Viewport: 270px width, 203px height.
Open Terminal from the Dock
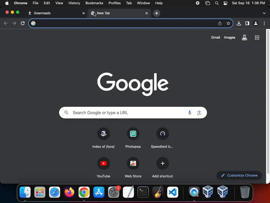[x=143, y=192]
